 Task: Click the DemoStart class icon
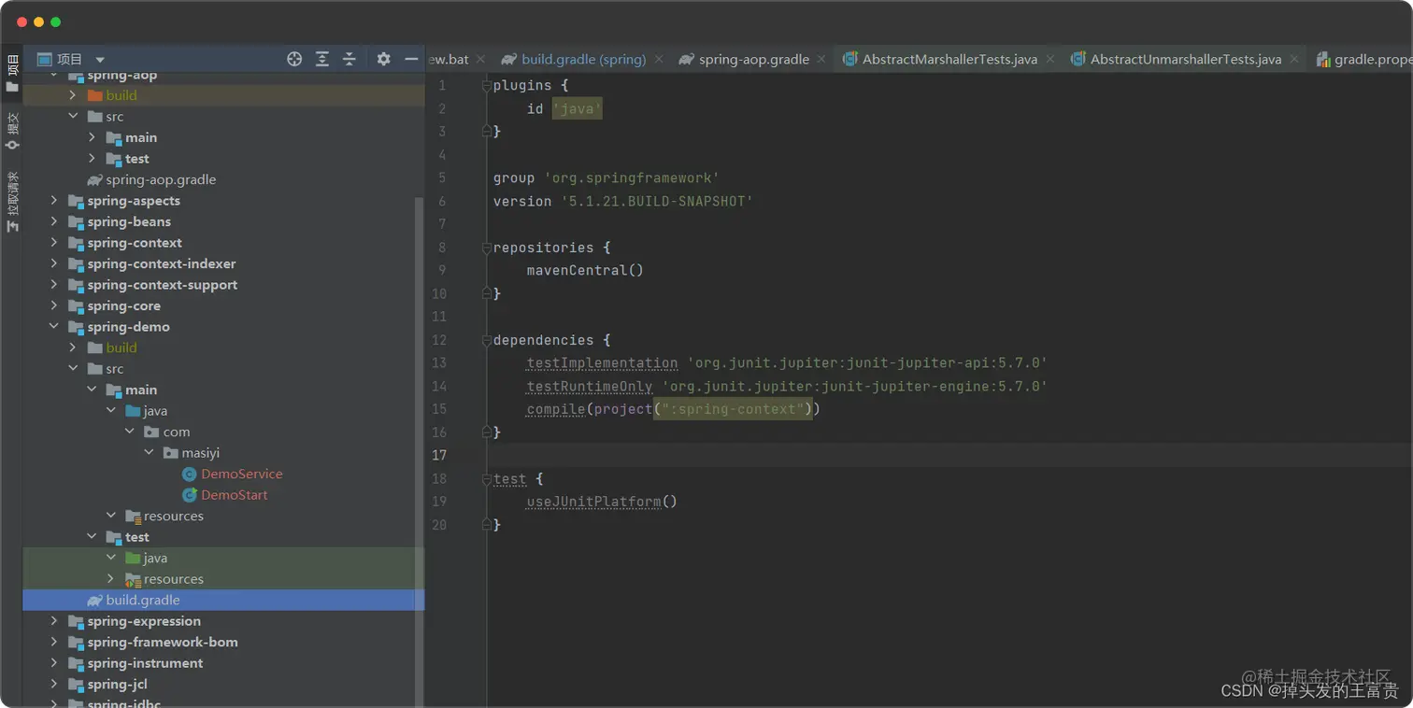[x=190, y=495]
